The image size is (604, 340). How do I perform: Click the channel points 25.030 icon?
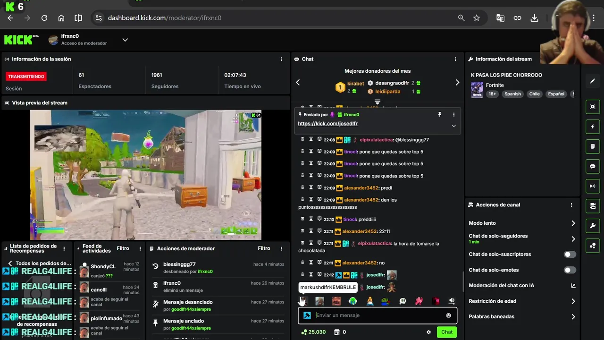tap(304, 332)
